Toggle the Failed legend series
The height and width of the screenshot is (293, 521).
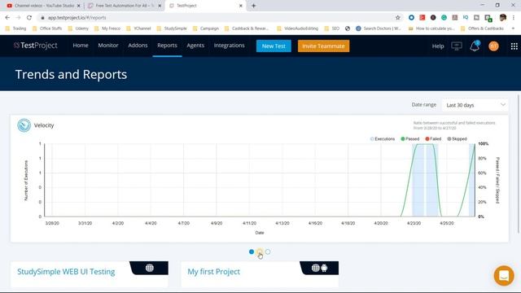pyautogui.click(x=433, y=139)
